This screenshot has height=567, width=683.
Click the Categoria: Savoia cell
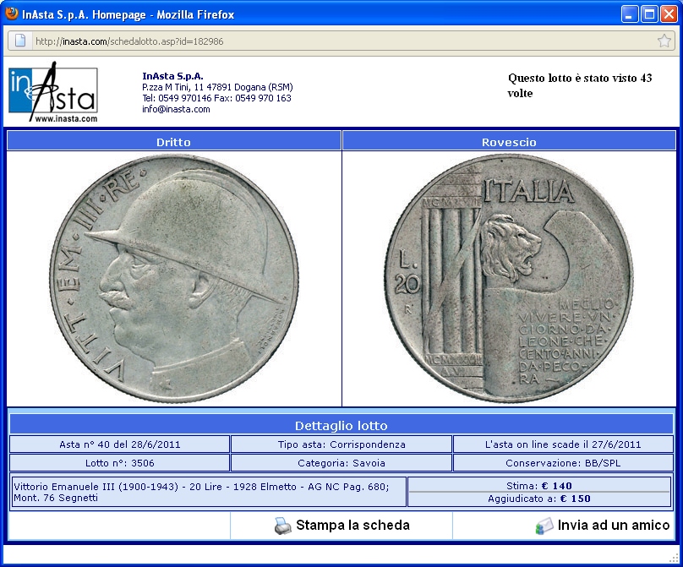[x=341, y=463]
